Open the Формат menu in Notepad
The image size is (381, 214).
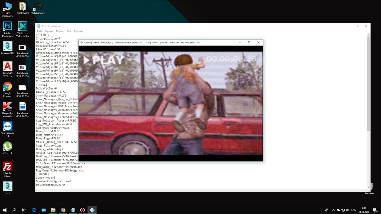(x=60, y=31)
